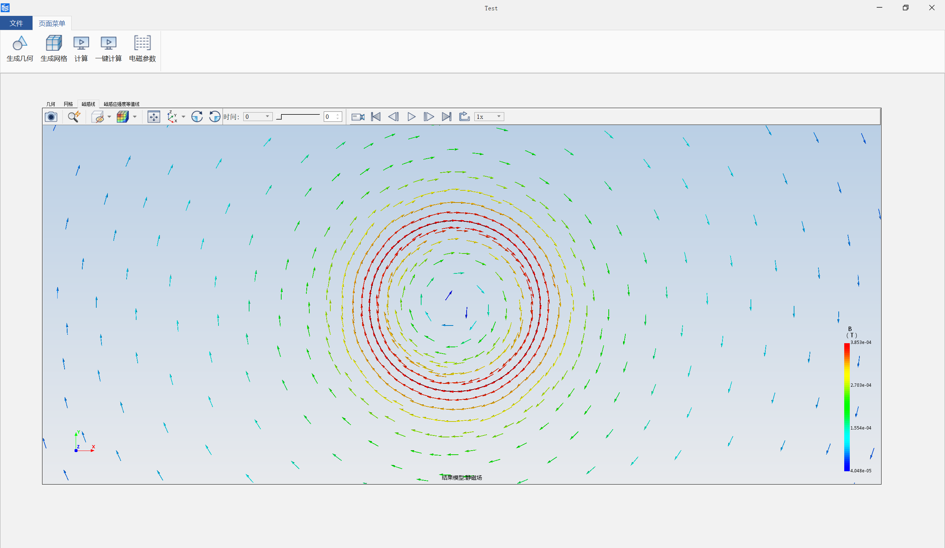
Task: Switch to the 几何 view tab
Action: pyautogui.click(x=51, y=104)
